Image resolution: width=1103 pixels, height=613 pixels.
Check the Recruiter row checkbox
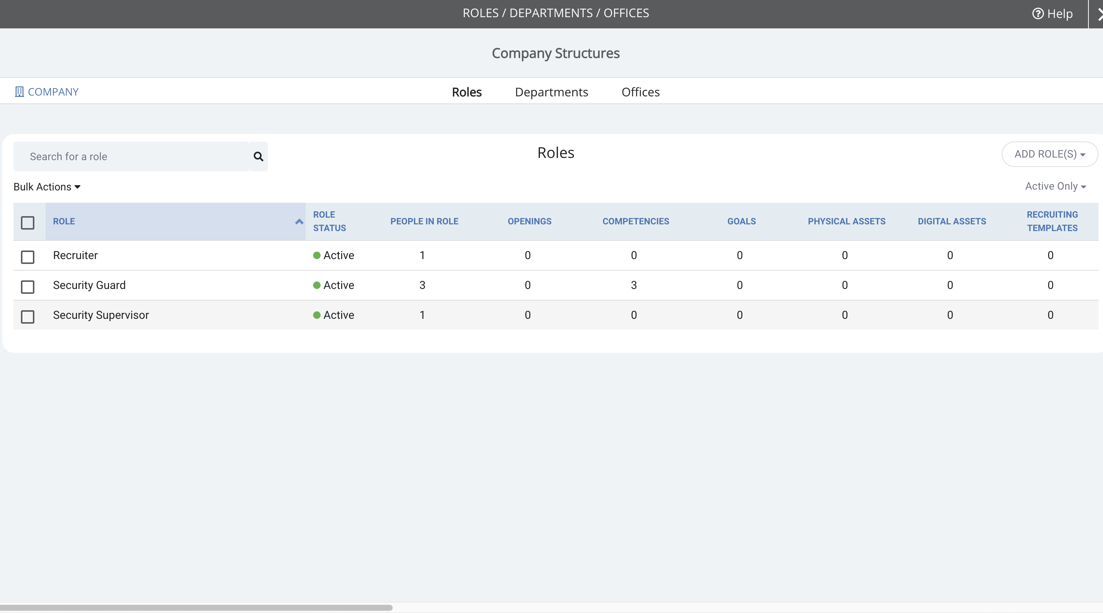tap(28, 257)
